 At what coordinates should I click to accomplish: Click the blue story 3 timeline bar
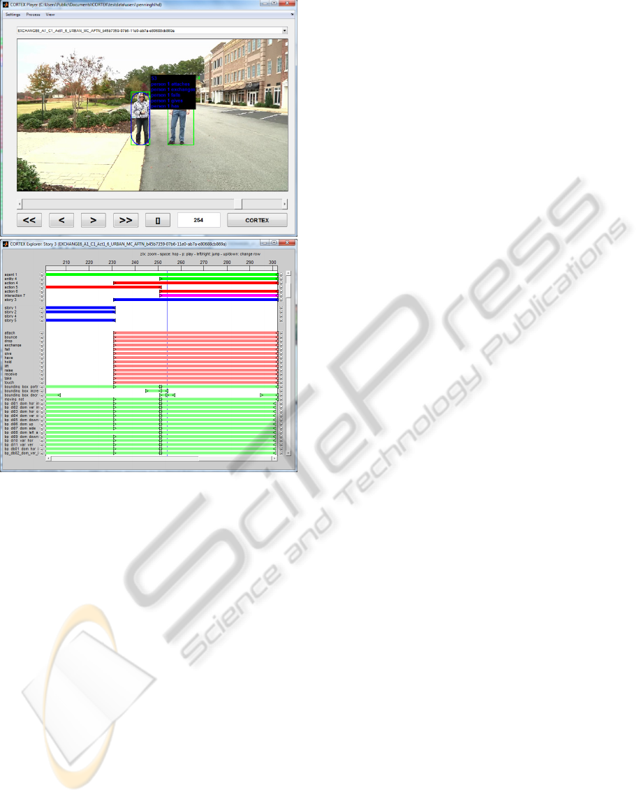coord(196,300)
